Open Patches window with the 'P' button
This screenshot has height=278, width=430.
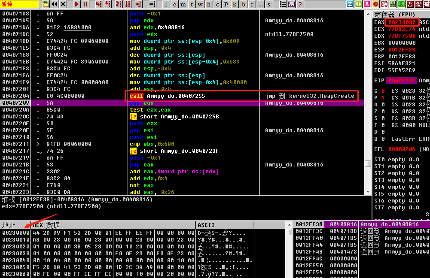pyautogui.click(x=226, y=4)
